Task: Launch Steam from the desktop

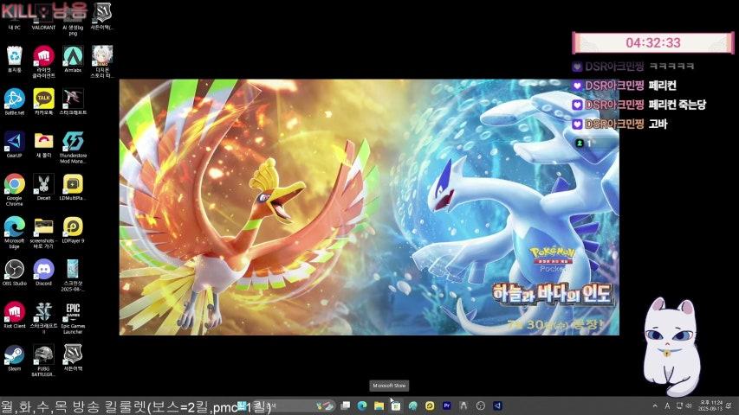Action: click(x=15, y=358)
